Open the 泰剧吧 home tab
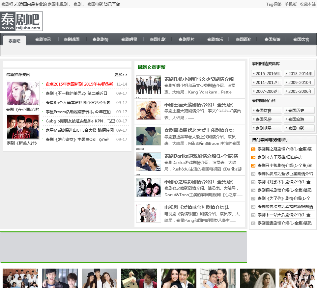The width and height of the screenshot is (317, 288). (x=14, y=41)
